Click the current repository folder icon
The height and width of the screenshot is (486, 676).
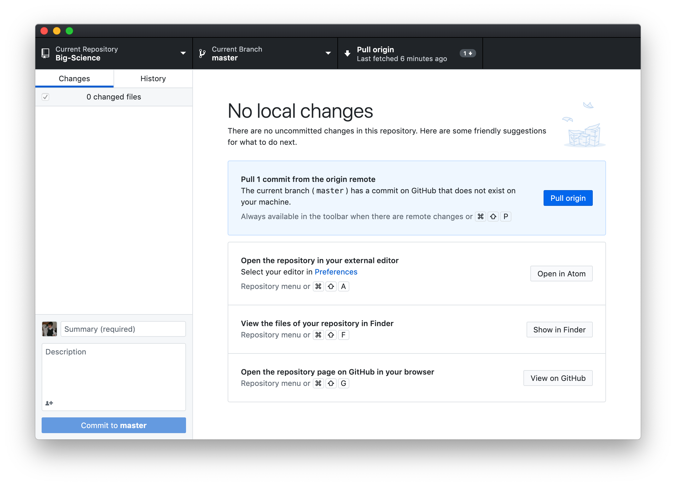[46, 54]
